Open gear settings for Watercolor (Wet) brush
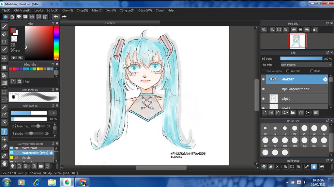The image size is (334, 187). click(x=51, y=153)
